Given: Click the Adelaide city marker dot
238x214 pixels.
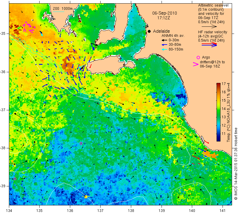Looking at the screenshot, I should point(149,32).
